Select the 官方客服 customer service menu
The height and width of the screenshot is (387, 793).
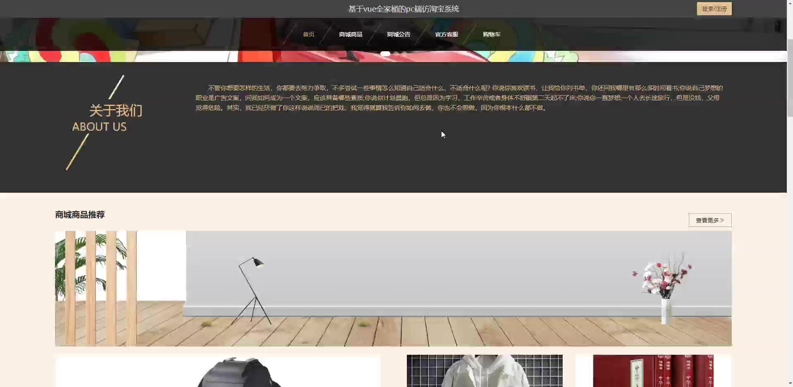pyautogui.click(x=447, y=34)
